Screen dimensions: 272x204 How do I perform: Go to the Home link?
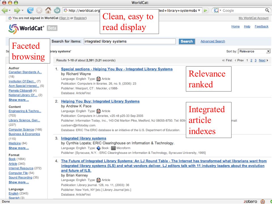[x=235, y=26]
